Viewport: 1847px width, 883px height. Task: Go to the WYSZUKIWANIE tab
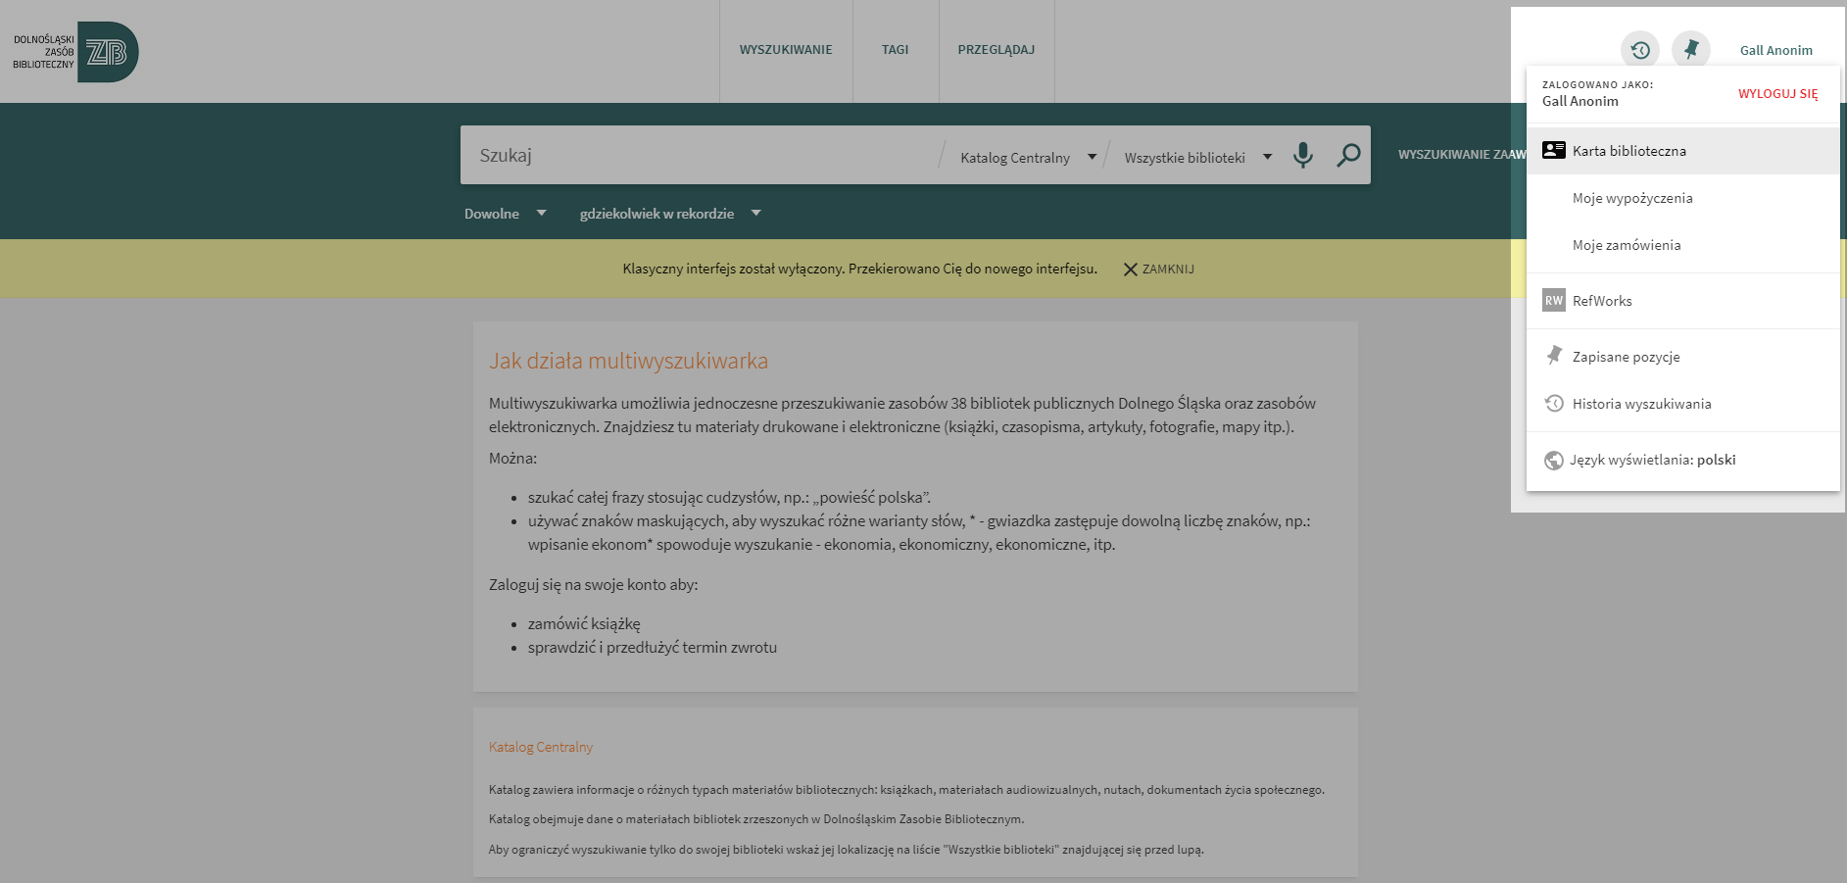(x=786, y=50)
